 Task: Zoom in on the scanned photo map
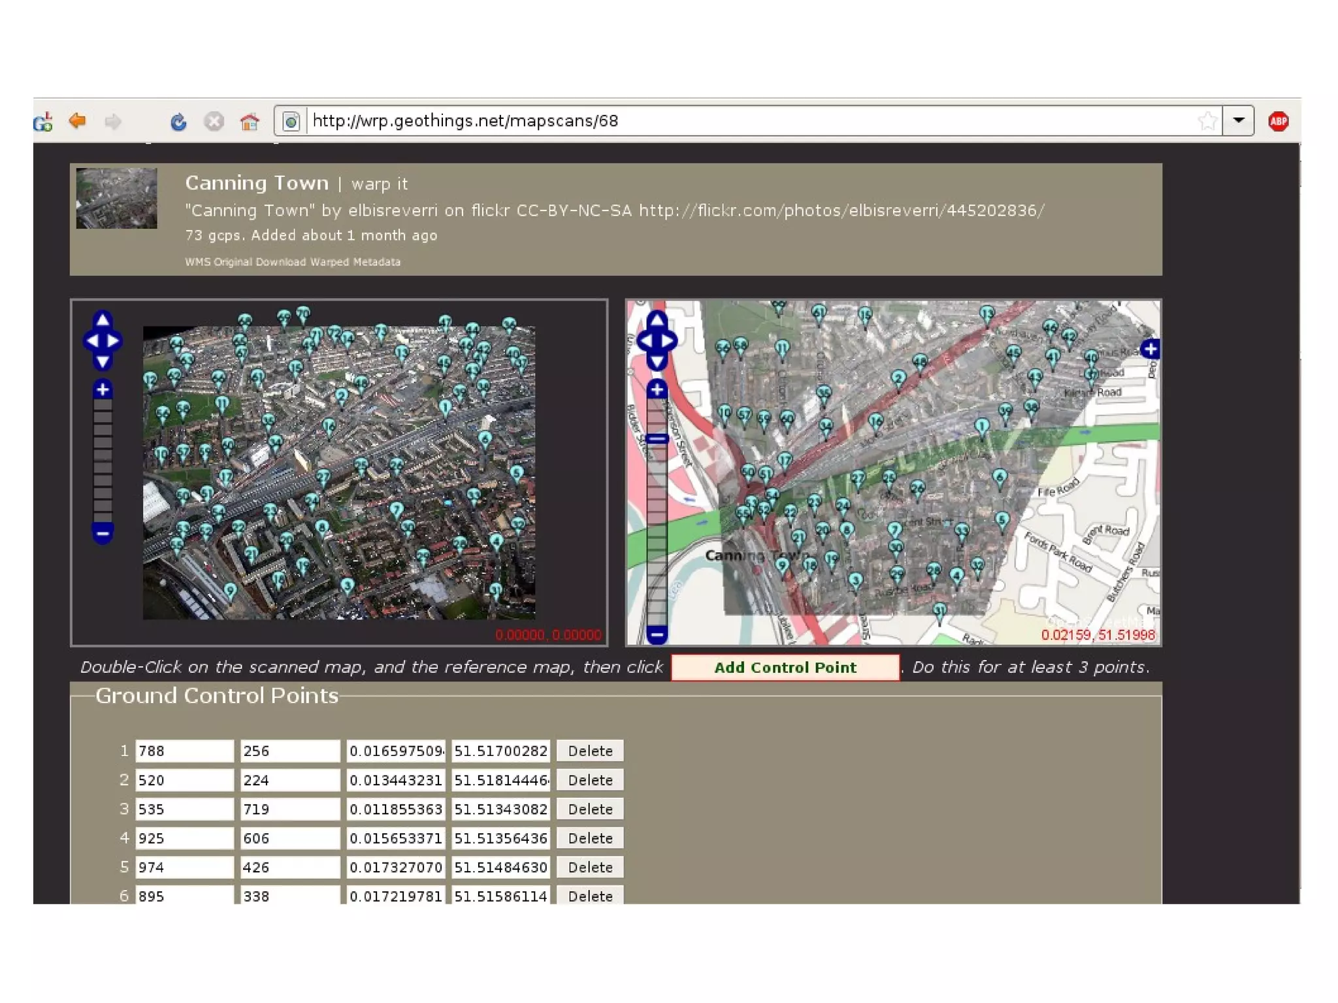(x=103, y=390)
